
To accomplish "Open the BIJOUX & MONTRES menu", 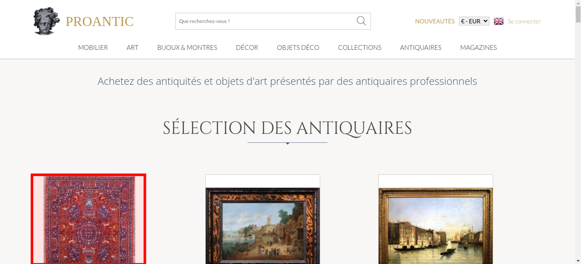I will click(187, 47).
